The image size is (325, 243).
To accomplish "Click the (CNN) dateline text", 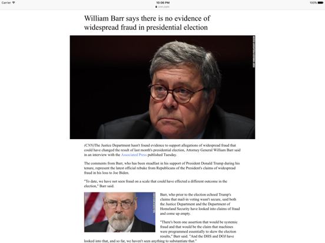I will coord(89,145).
